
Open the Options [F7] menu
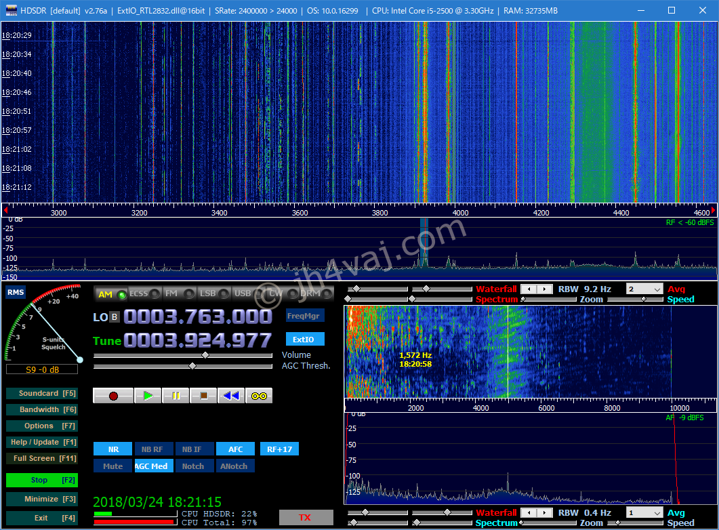coord(42,426)
